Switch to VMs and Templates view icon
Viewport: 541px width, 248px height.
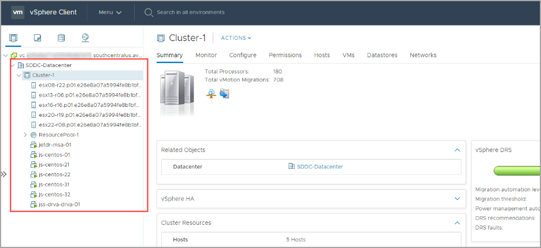click(38, 38)
